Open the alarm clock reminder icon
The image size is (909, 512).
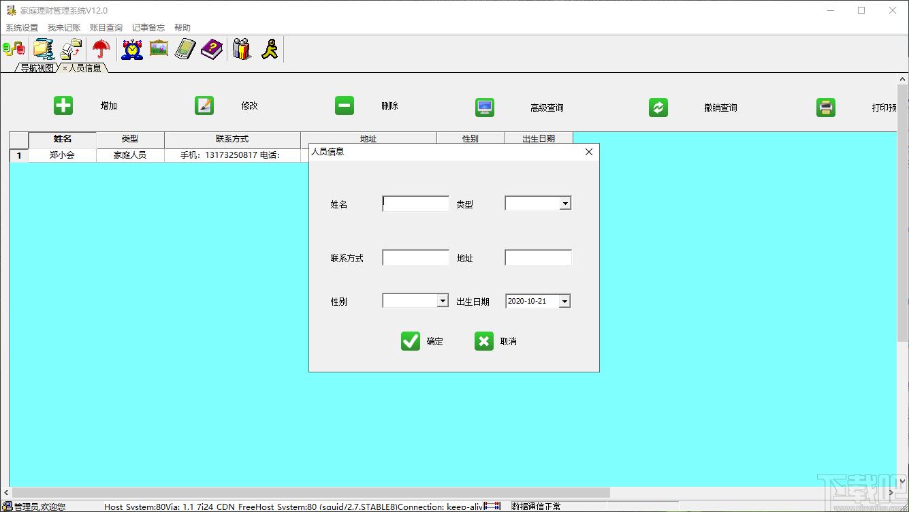(132, 49)
